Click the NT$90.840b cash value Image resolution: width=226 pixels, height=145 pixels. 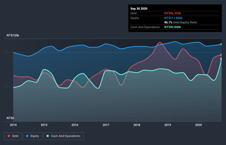[173, 27]
